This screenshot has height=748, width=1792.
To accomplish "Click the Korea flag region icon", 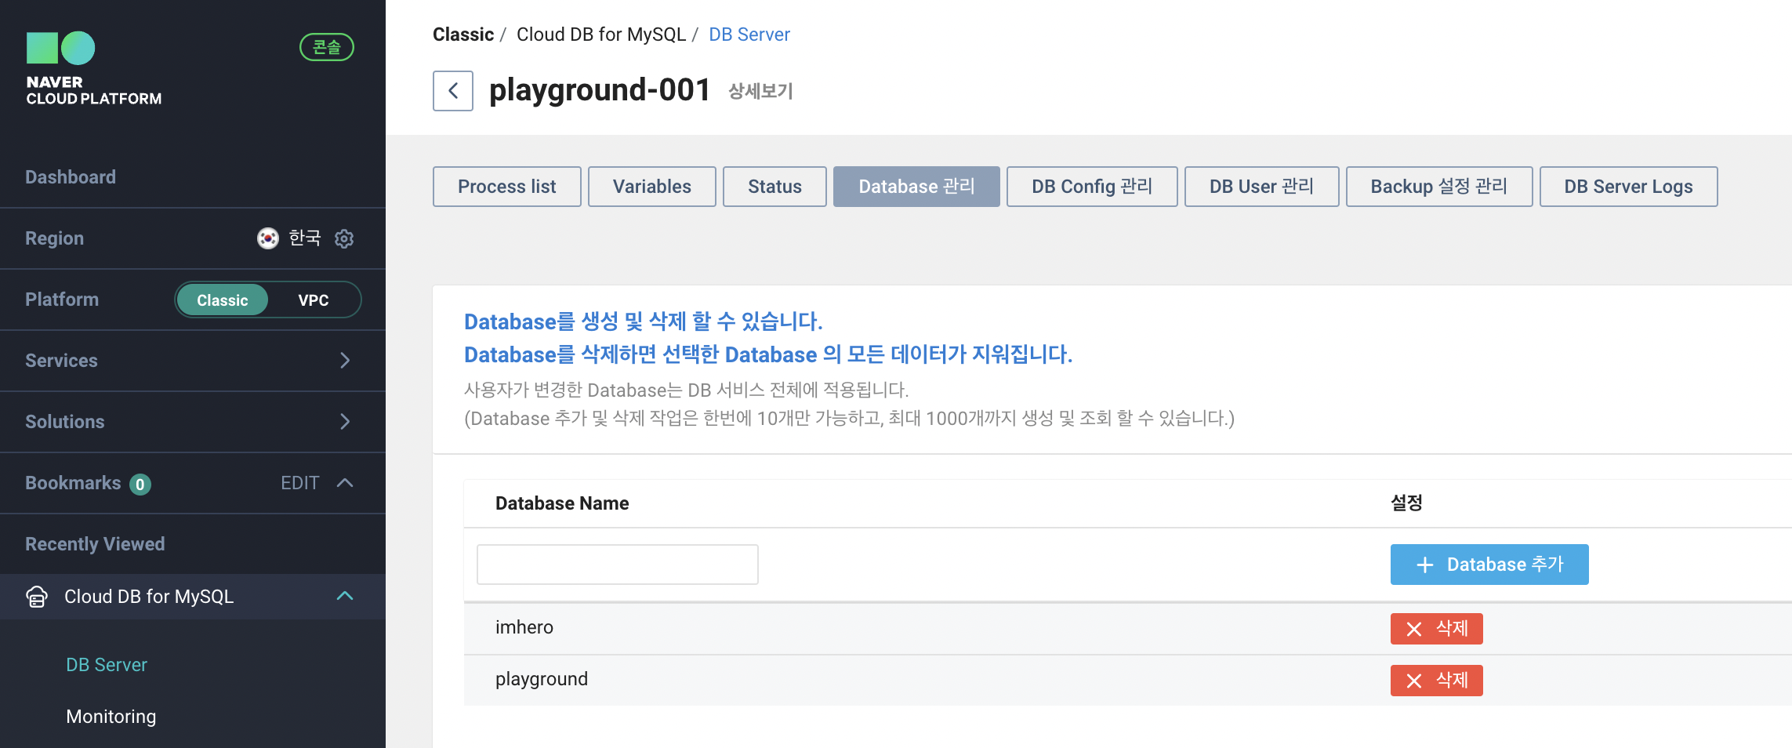I will click(268, 238).
